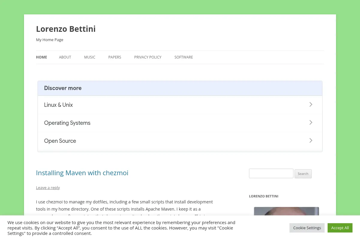Open the Open Source topic
This screenshot has height=240, width=360.
(180, 141)
